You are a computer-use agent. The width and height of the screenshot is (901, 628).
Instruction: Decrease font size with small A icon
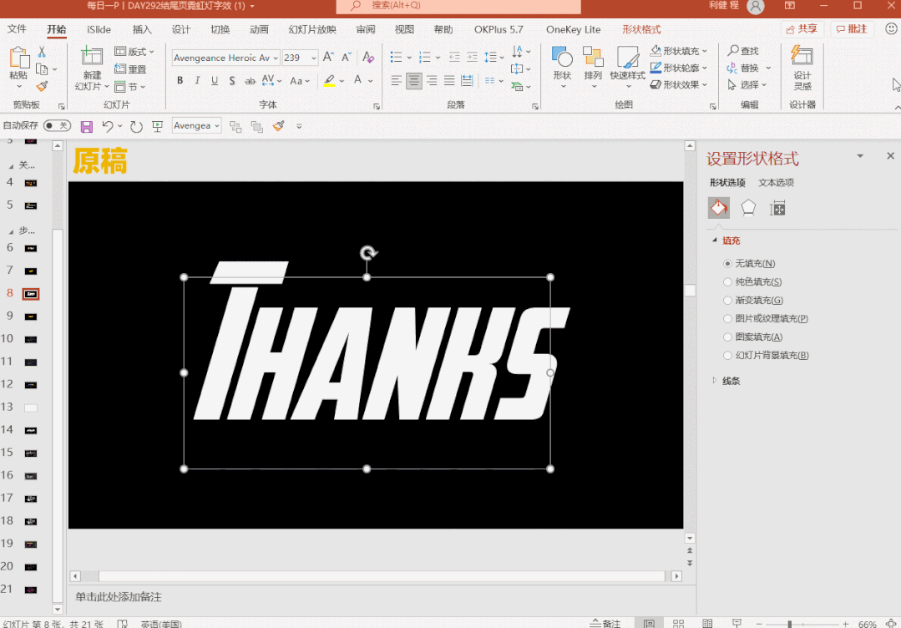tap(346, 57)
